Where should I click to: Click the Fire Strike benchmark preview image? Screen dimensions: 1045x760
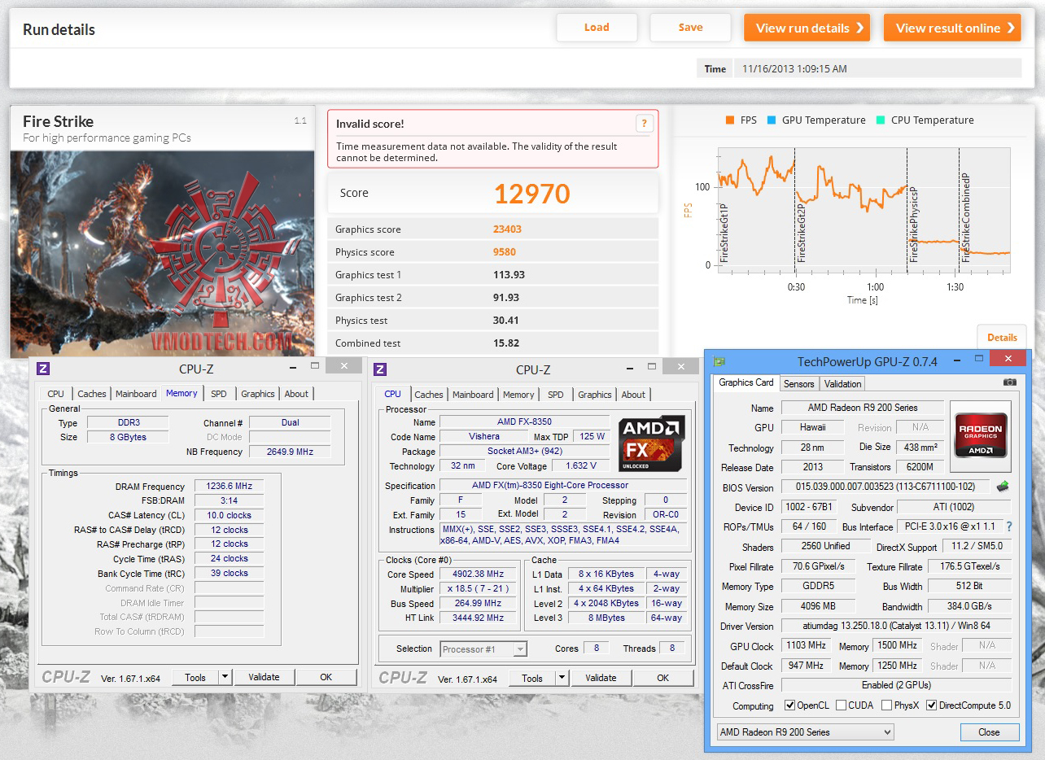pyautogui.click(x=162, y=254)
